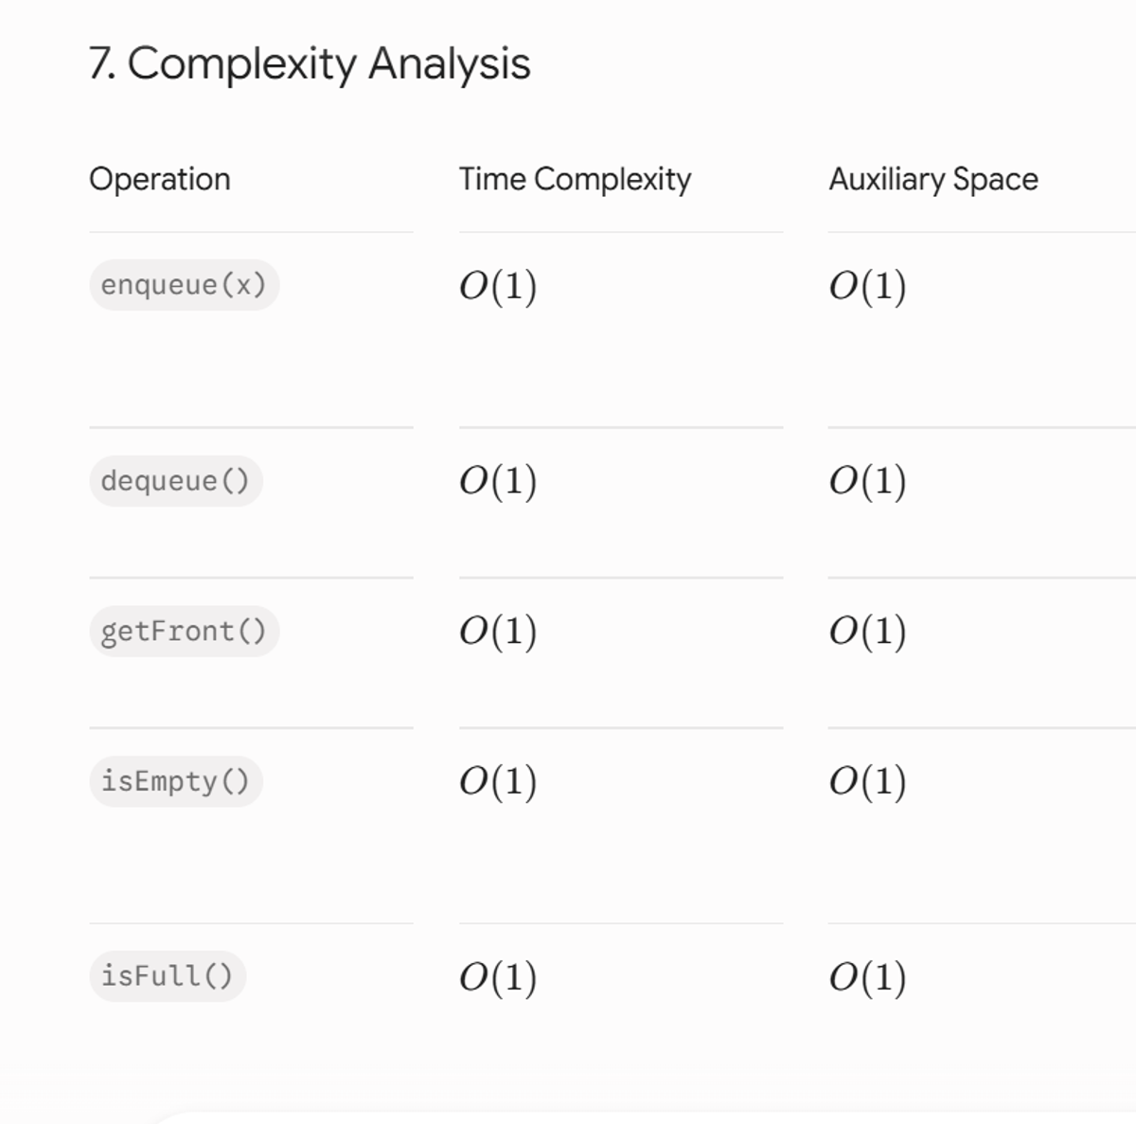Click auxiliary space O(1) for isFull()
This screenshot has height=1124, width=1136.
868,977
